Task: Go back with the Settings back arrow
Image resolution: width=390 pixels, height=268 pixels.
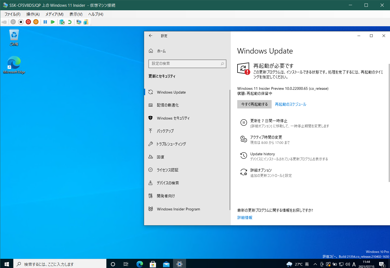Action: coord(151,36)
